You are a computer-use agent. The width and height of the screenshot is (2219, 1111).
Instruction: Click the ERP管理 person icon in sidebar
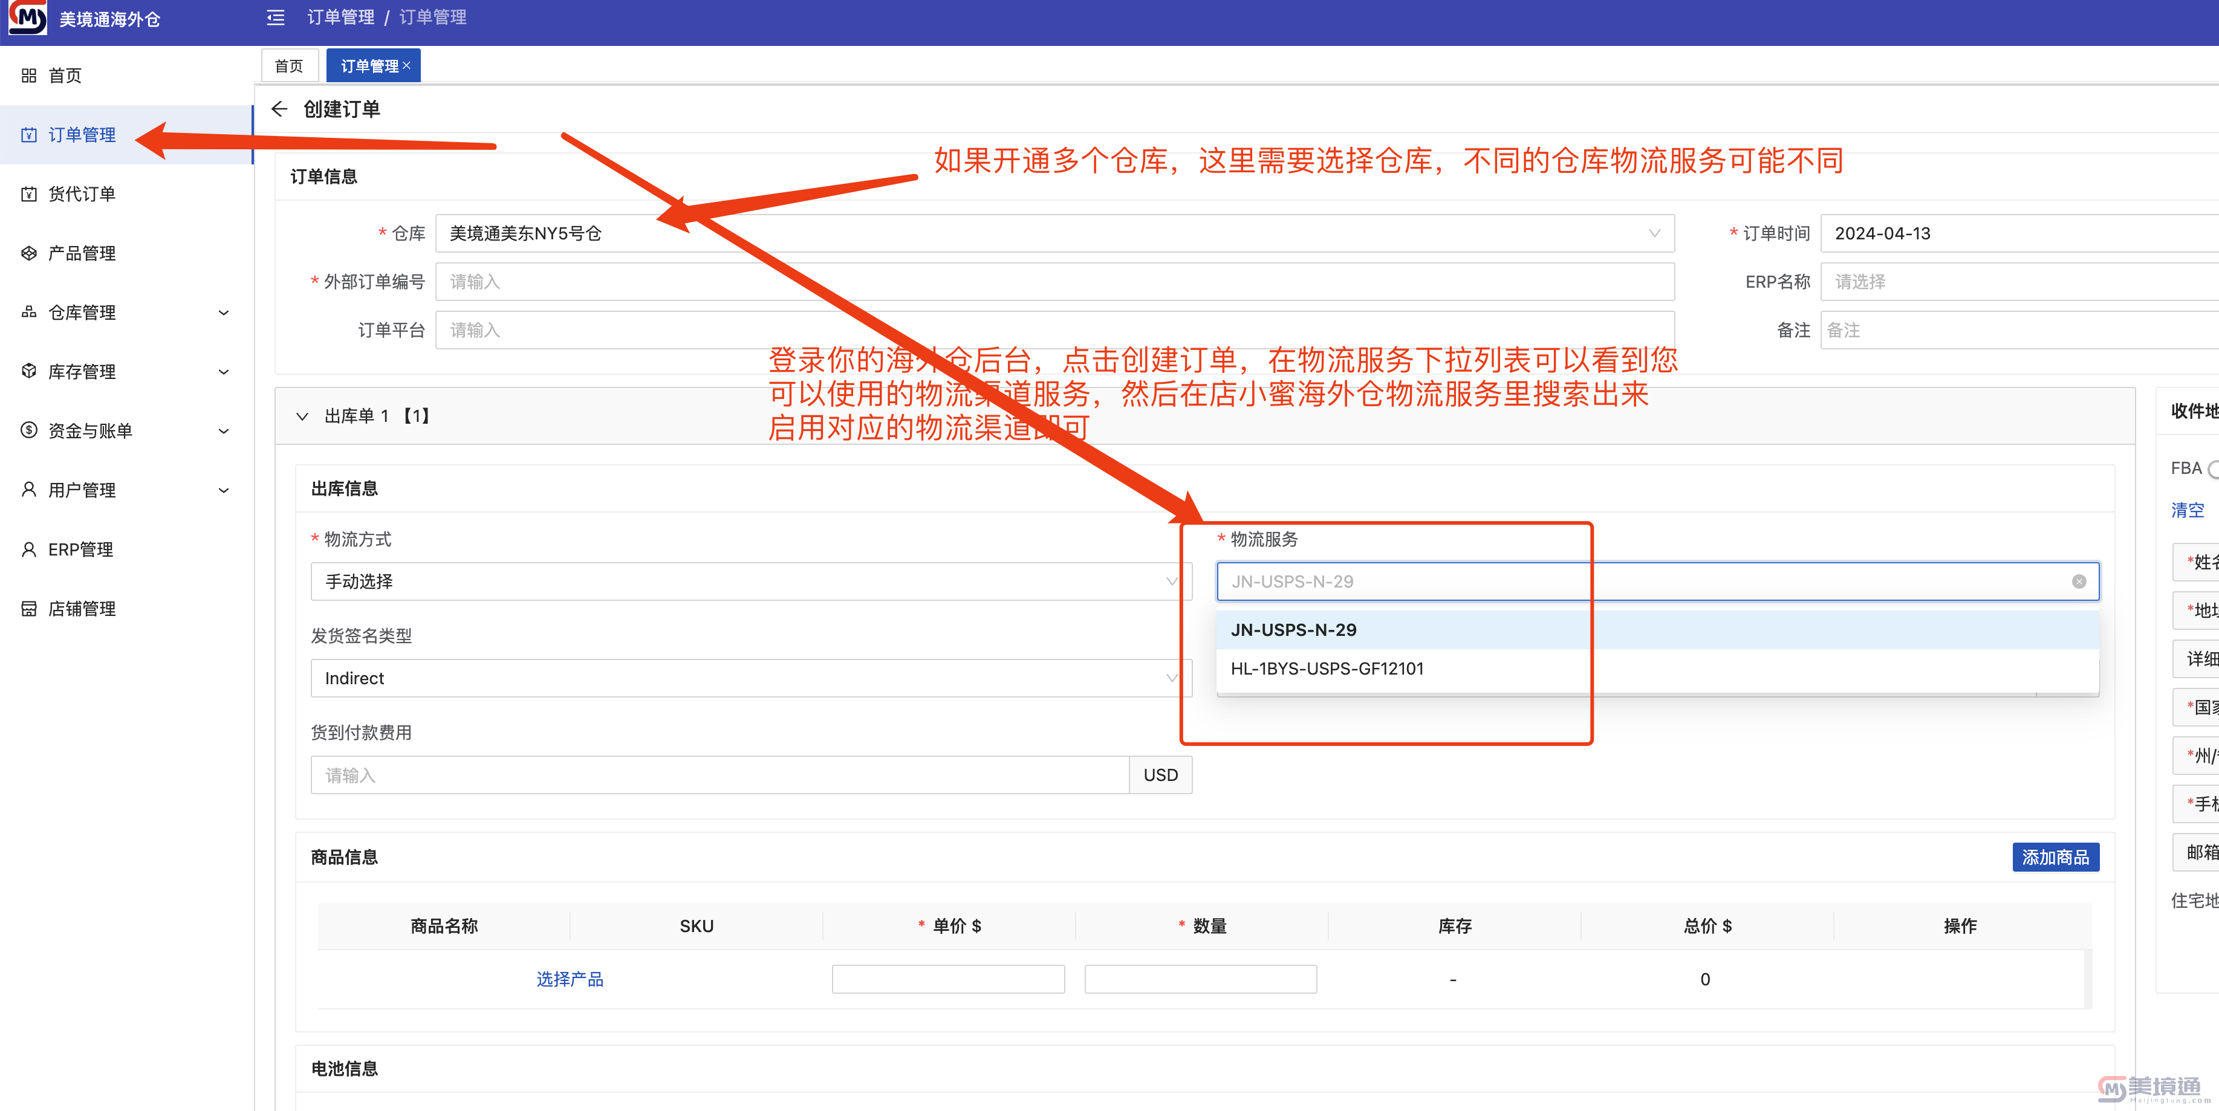click(x=28, y=549)
